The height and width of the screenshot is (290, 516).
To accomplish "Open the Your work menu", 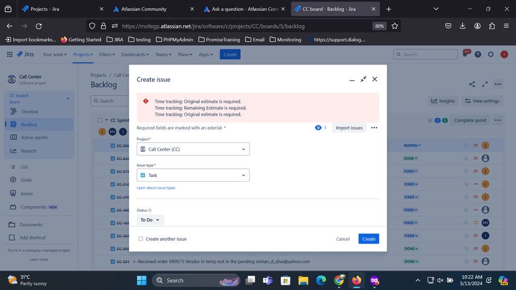I will coord(55,55).
